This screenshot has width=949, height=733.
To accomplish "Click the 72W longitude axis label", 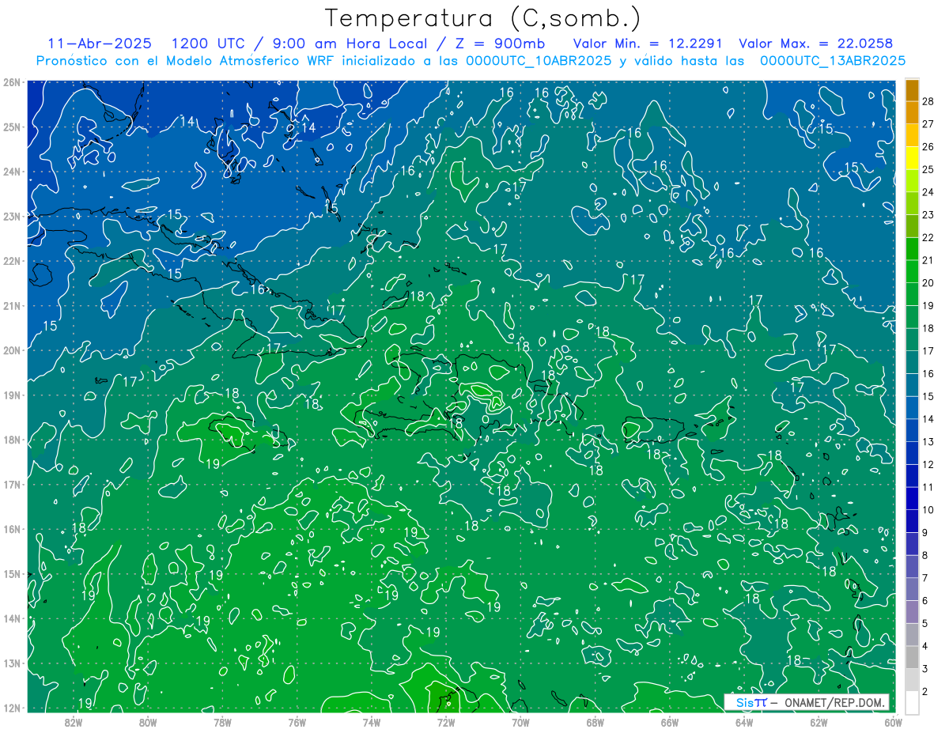I will pyautogui.click(x=446, y=722).
